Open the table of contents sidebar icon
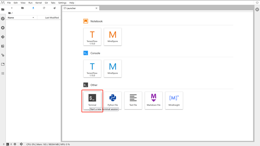 (x=3, y=74)
